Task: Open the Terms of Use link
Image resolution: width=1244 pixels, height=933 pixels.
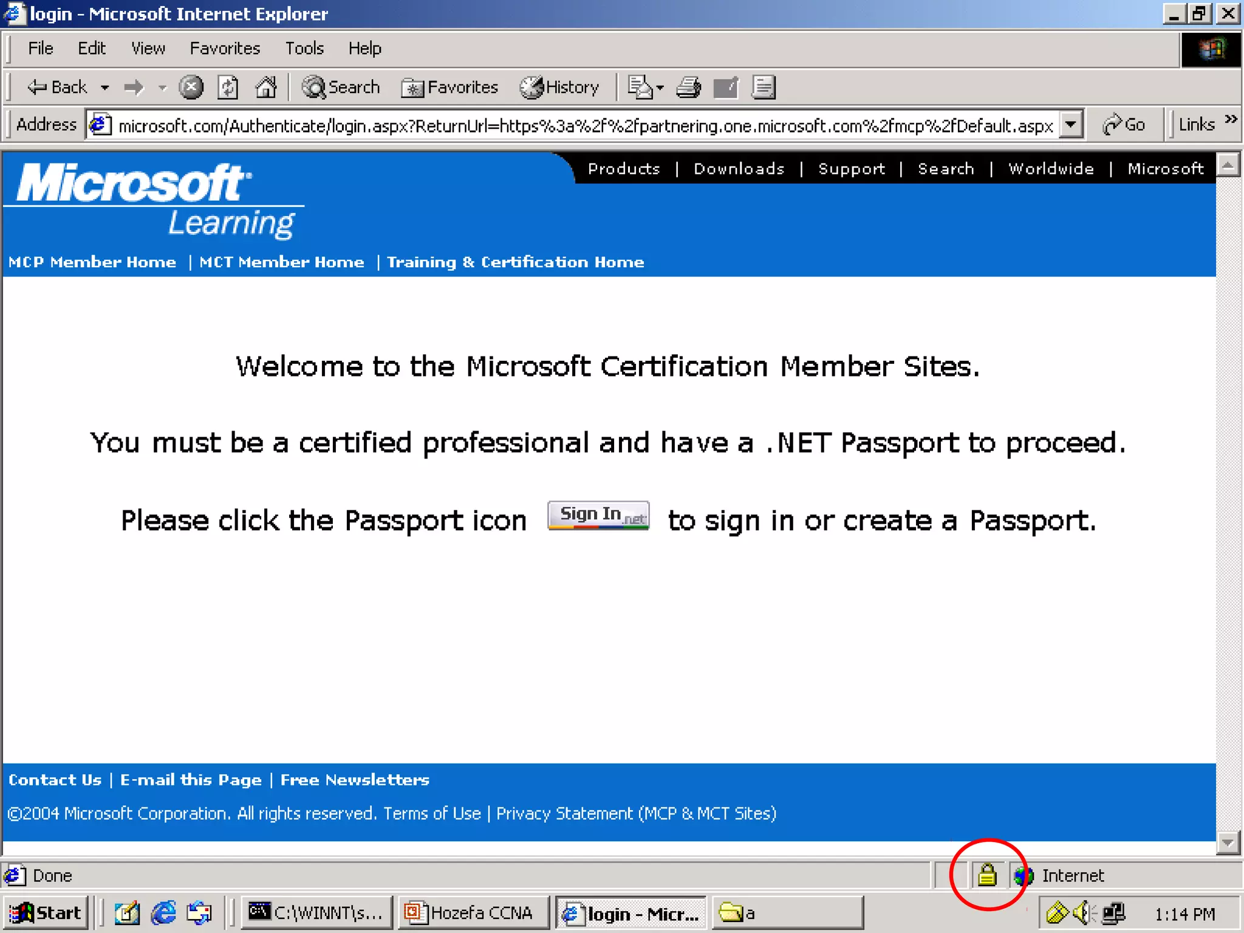Action: 432,813
